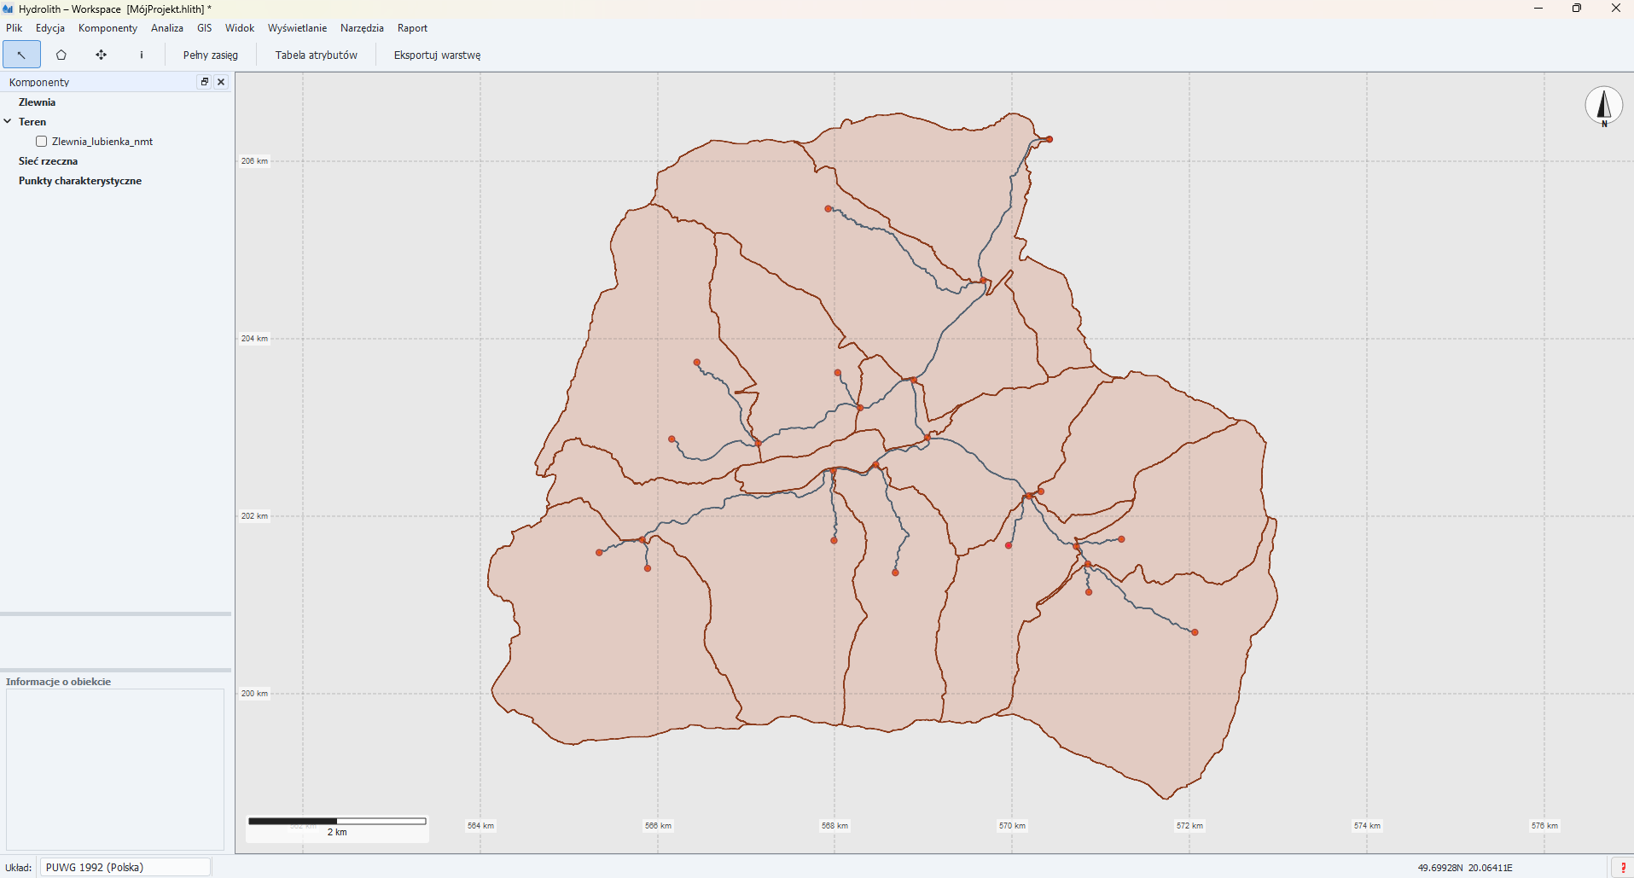This screenshot has height=878, width=1634.
Task: Open the Analiza menu
Action: tap(167, 28)
